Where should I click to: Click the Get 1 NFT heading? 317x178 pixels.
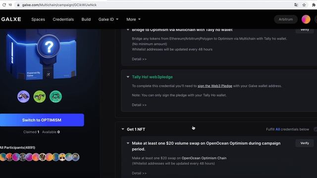click(136, 130)
